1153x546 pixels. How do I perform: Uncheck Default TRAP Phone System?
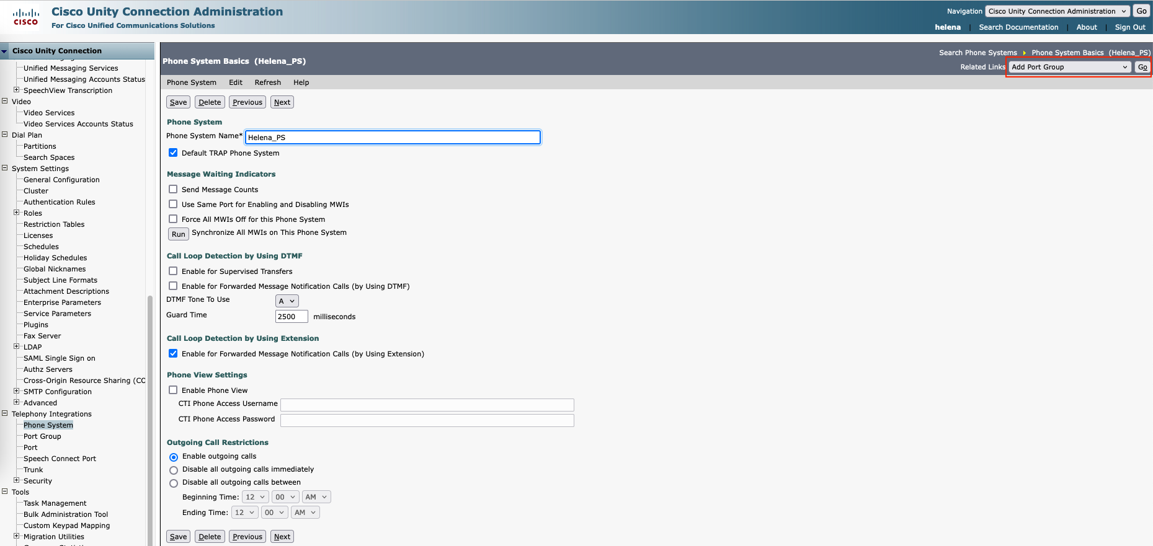(x=173, y=152)
